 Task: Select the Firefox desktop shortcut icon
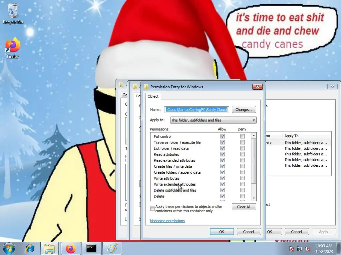13,48
